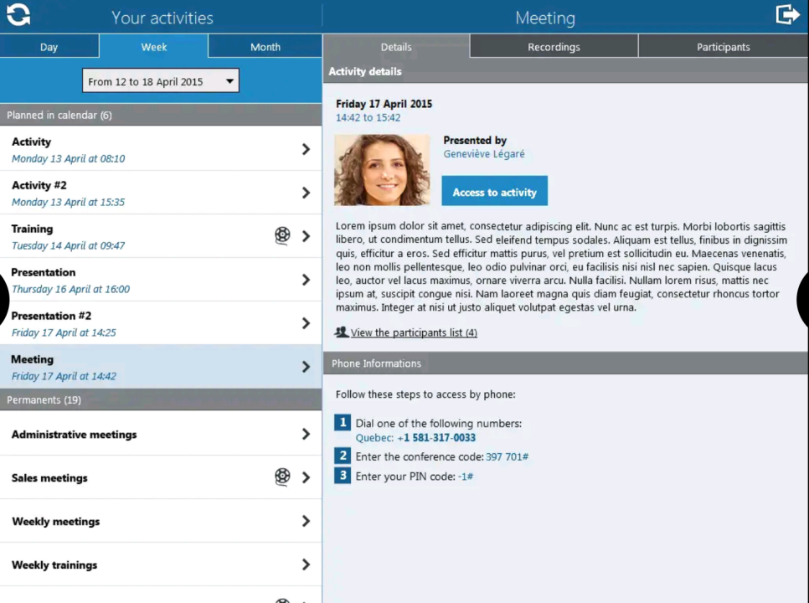The height and width of the screenshot is (603, 809).
Task: Click the Phone Informations header
Action: (x=566, y=363)
